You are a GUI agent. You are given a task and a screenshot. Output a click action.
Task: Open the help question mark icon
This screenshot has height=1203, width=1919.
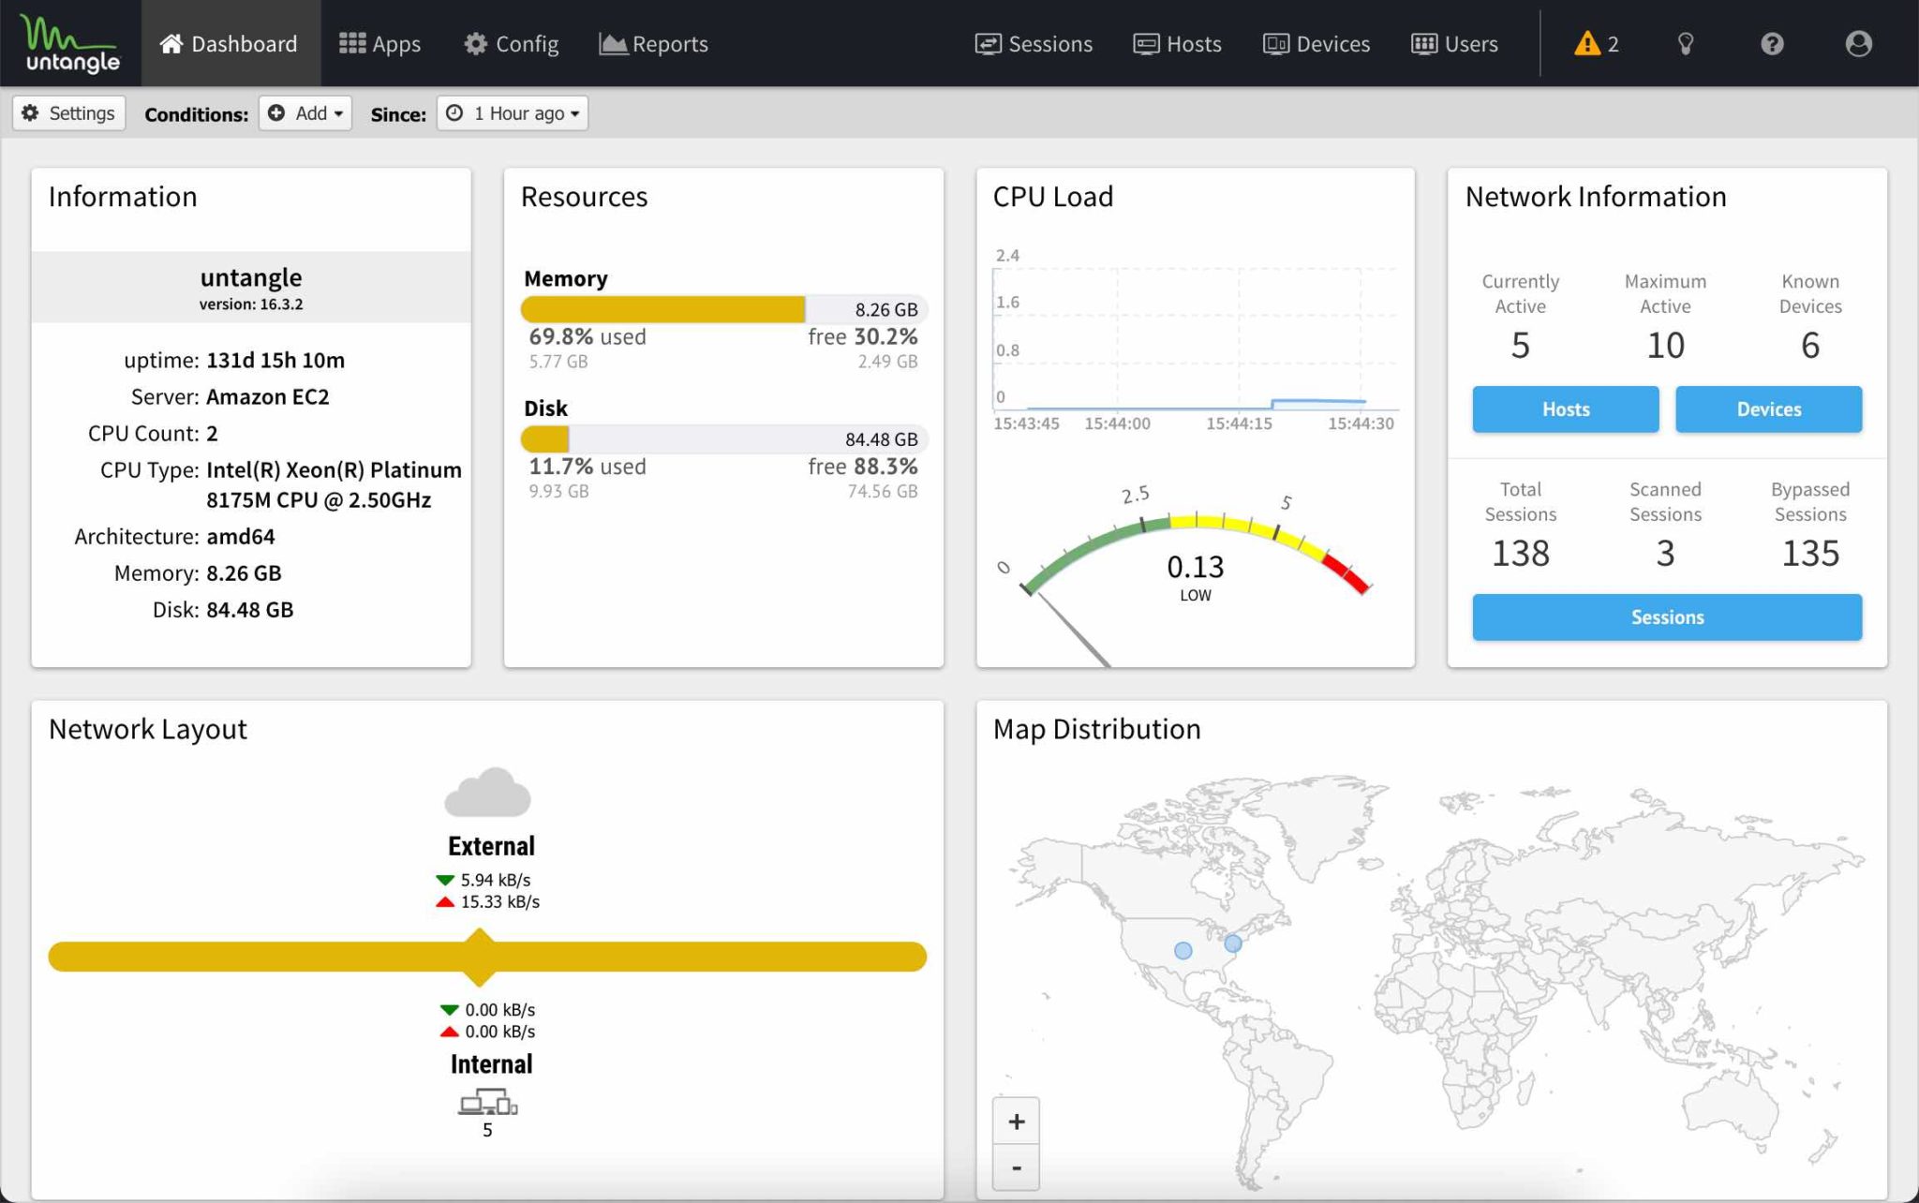point(1774,43)
